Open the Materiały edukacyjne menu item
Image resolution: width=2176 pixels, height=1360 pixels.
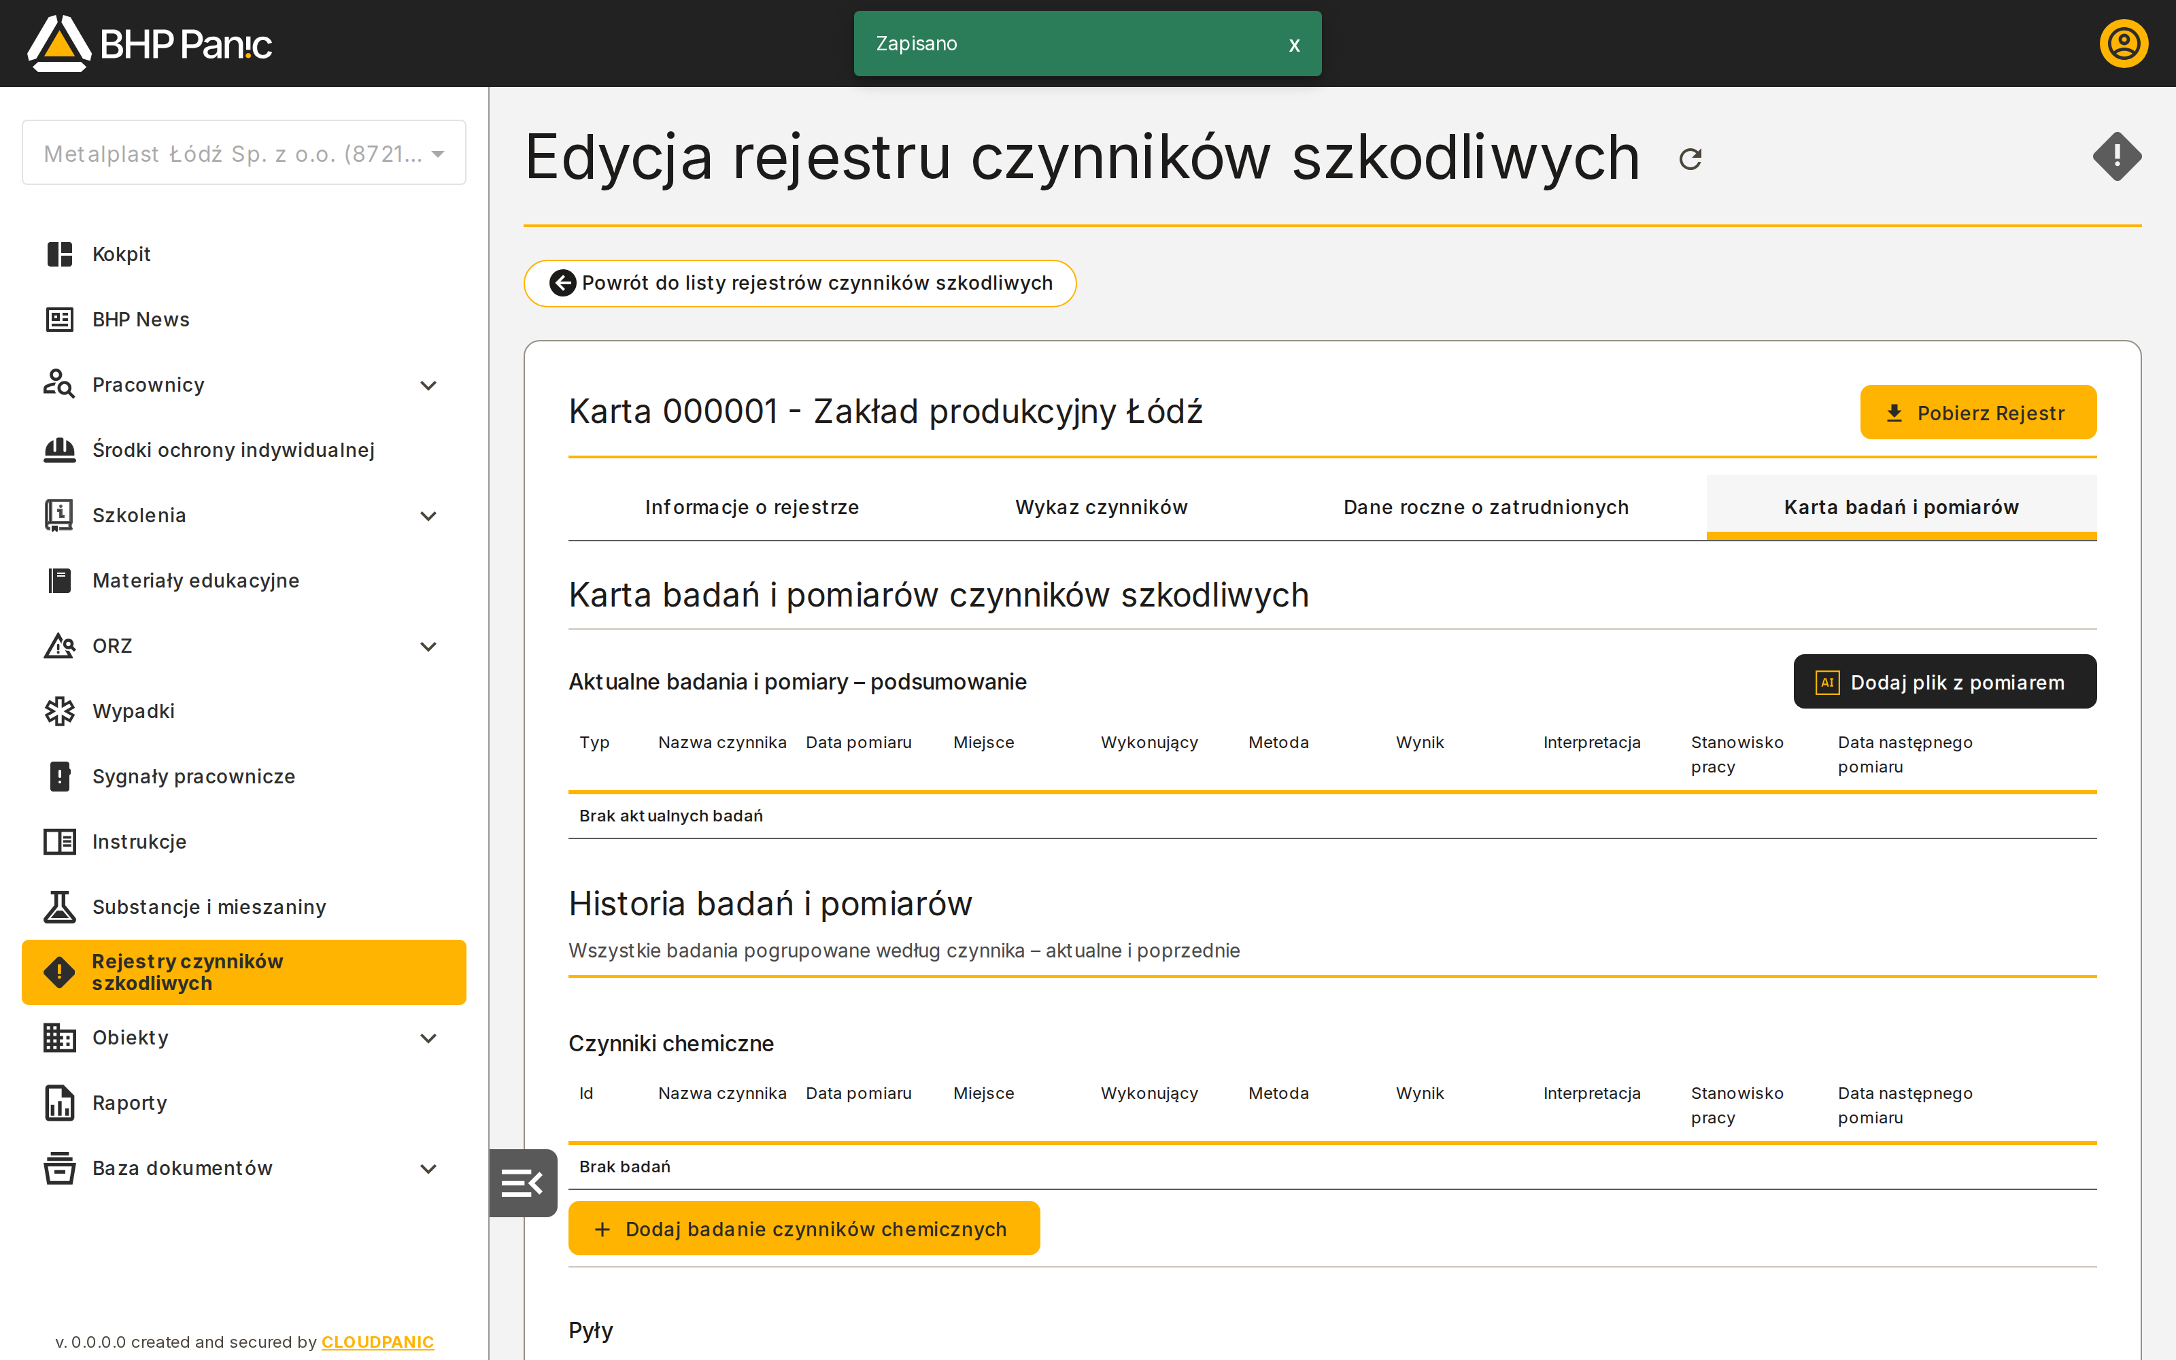(243, 580)
